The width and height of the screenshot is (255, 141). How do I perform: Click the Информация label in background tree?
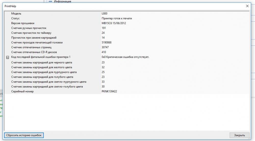(62, 1)
